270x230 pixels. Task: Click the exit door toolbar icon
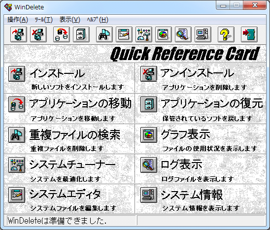pyautogui.click(x=249, y=34)
